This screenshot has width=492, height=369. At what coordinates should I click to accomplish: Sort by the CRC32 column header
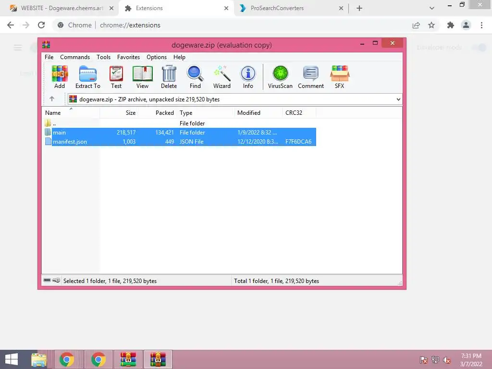tap(299, 112)
